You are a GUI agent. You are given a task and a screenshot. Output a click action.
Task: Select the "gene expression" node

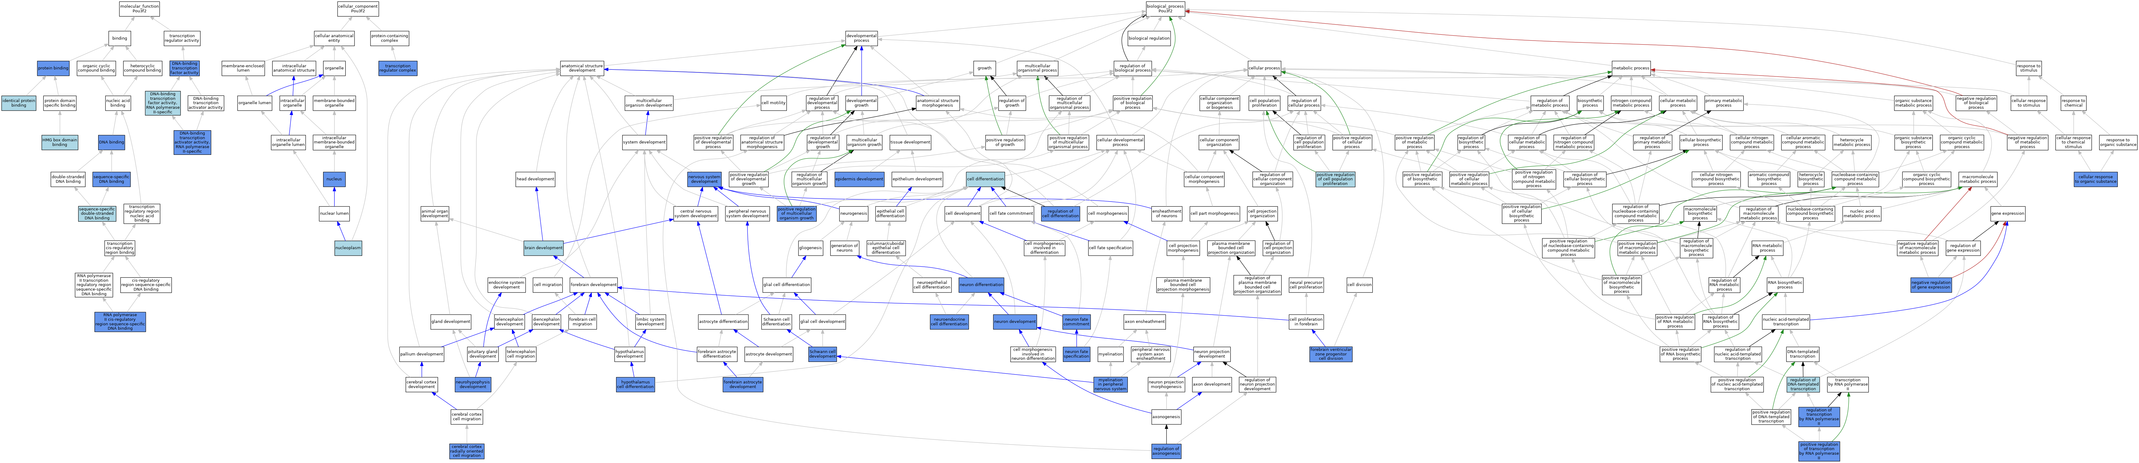click(x=2008, y=214)
